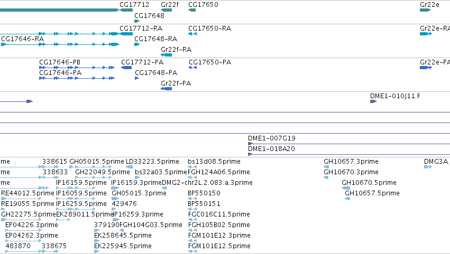450x254 pixels.
Task: Click the LD33223.5prime EST label
Action: click(152, 162)
